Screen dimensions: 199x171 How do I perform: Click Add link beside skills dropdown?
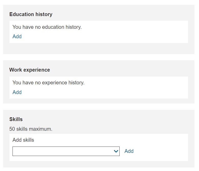click(129, 151)
